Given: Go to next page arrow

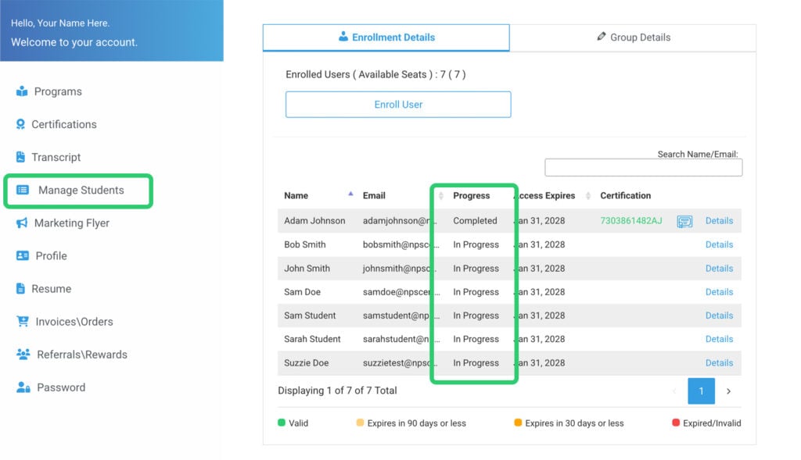Looking at the screenshot, I should pyautogui.click(x=728, y=391).
